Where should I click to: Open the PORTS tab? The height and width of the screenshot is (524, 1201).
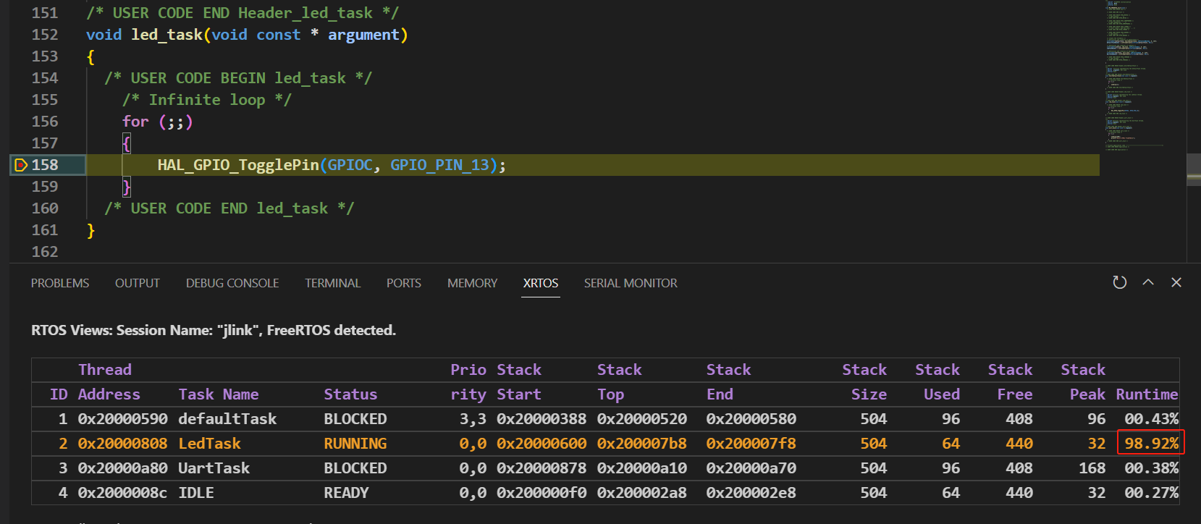tap(404, 283)
